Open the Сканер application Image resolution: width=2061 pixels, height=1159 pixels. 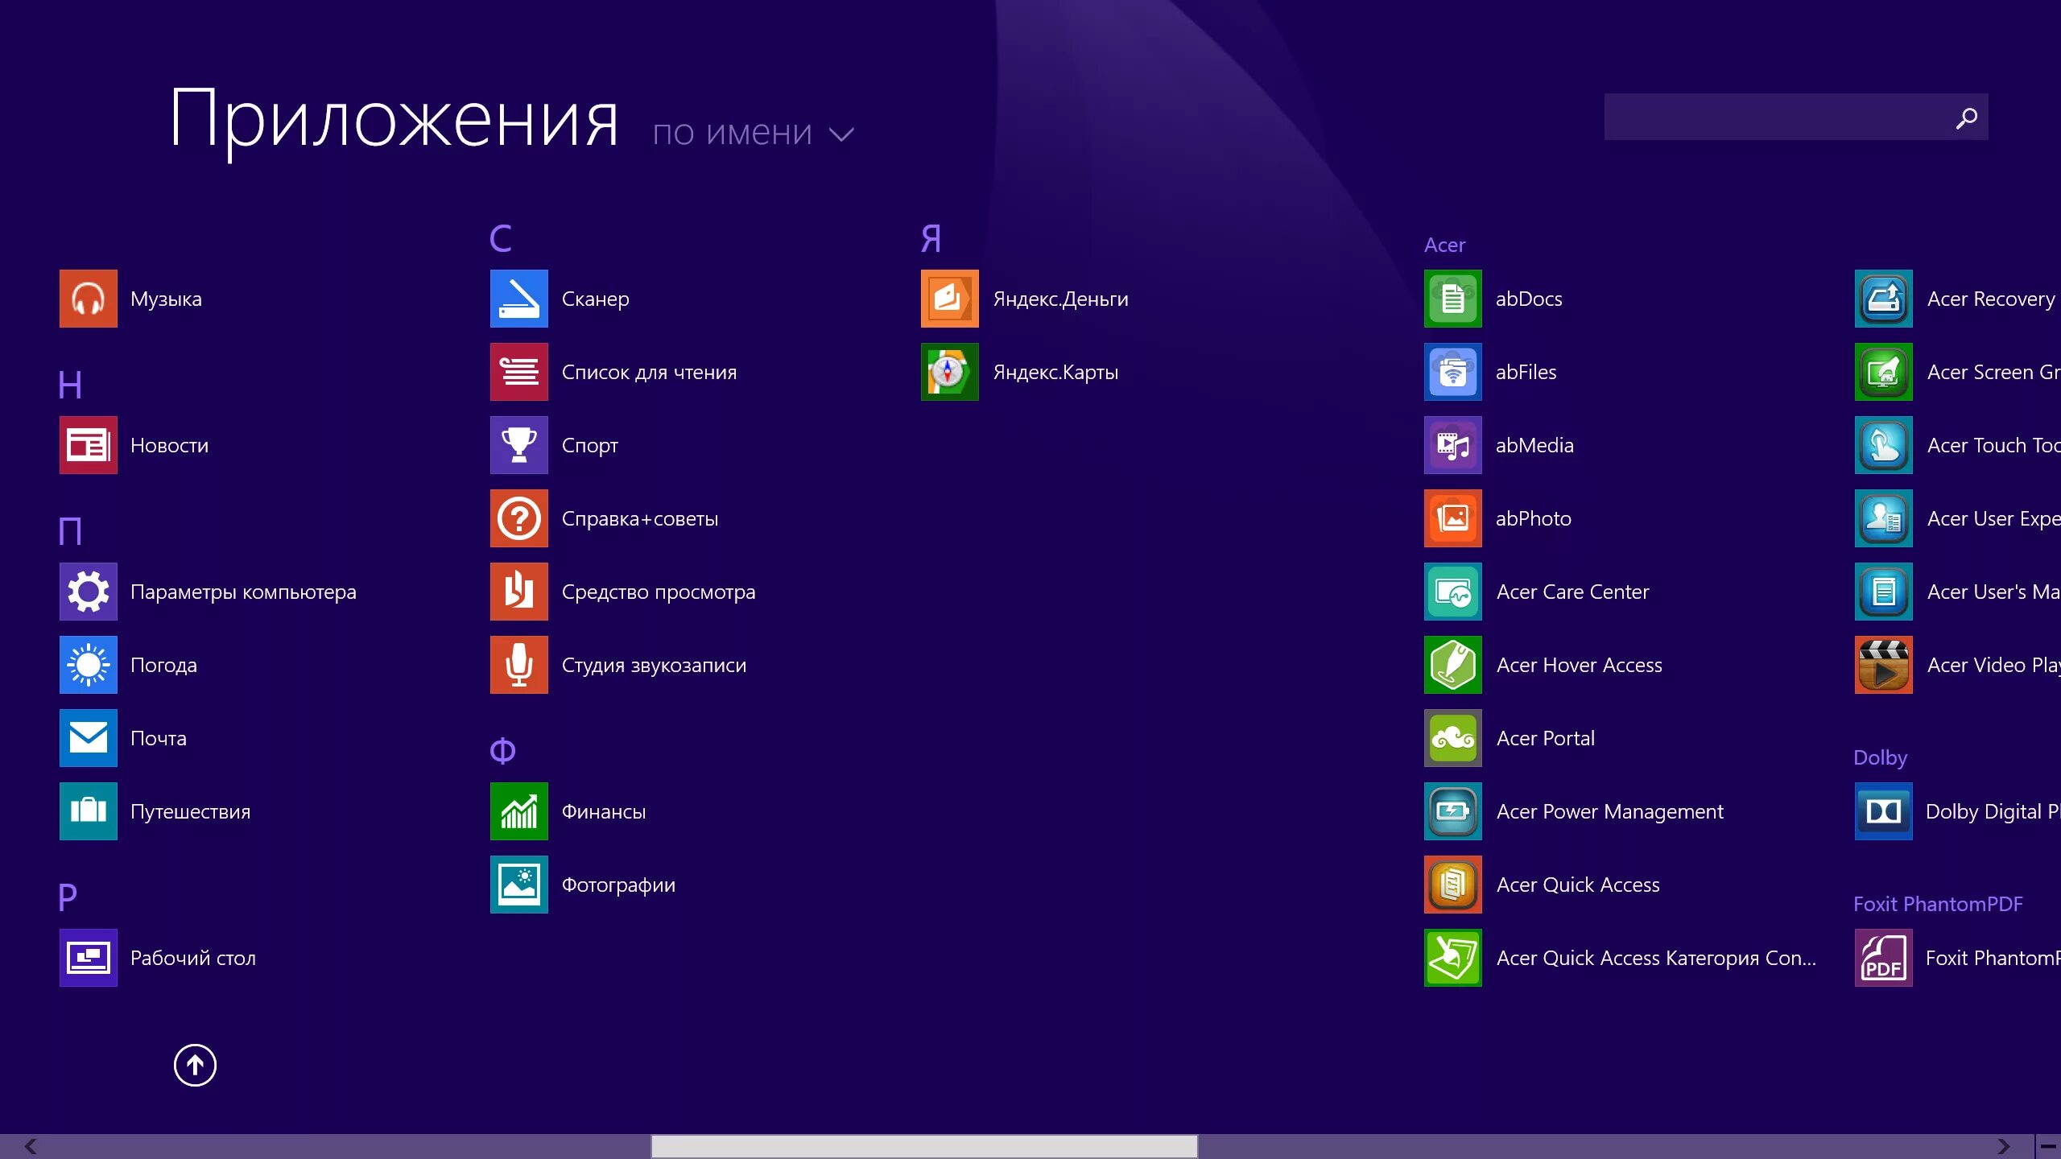tap(595, 299)
